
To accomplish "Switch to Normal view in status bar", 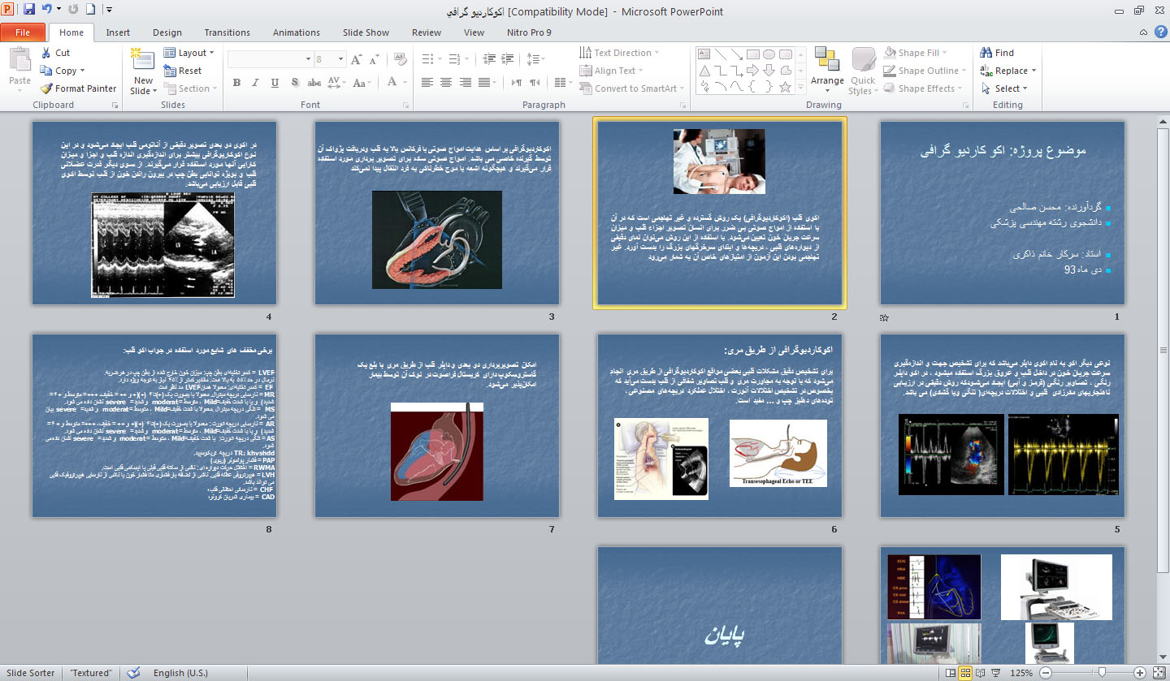I will click(x=950, y=673).
